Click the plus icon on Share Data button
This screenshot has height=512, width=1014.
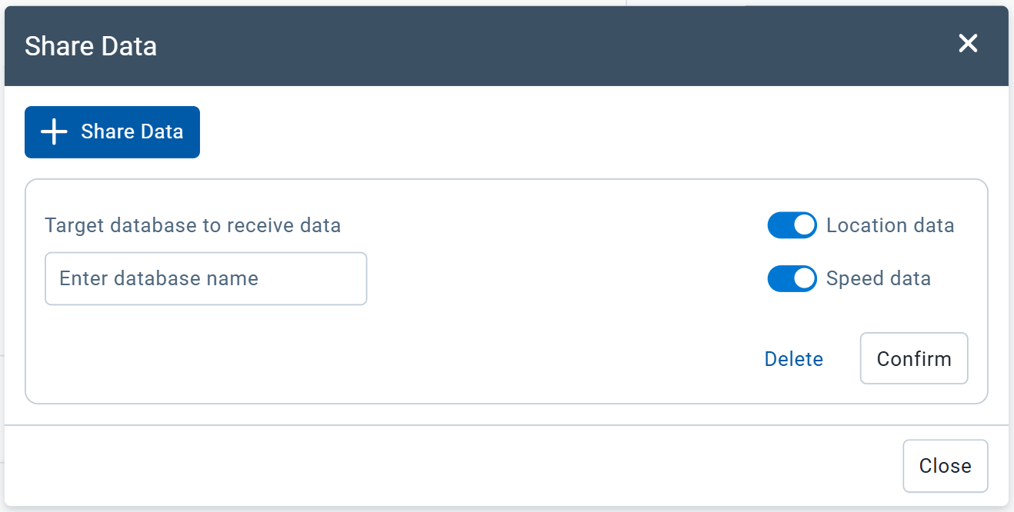[x=53, y=131]
